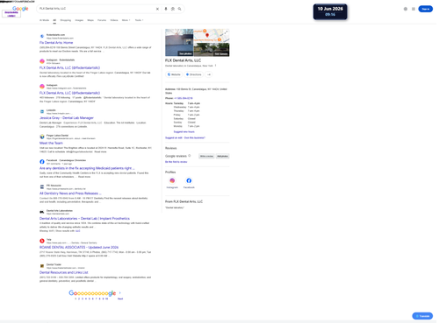Click the Instagram favicon of the 'Instagram · flxdentalartsllc' result
The width and height of the screenshot is (439, 323).
42,61
